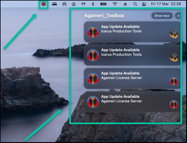Open first Icarus Production Tools update notification

pos(132,32)
